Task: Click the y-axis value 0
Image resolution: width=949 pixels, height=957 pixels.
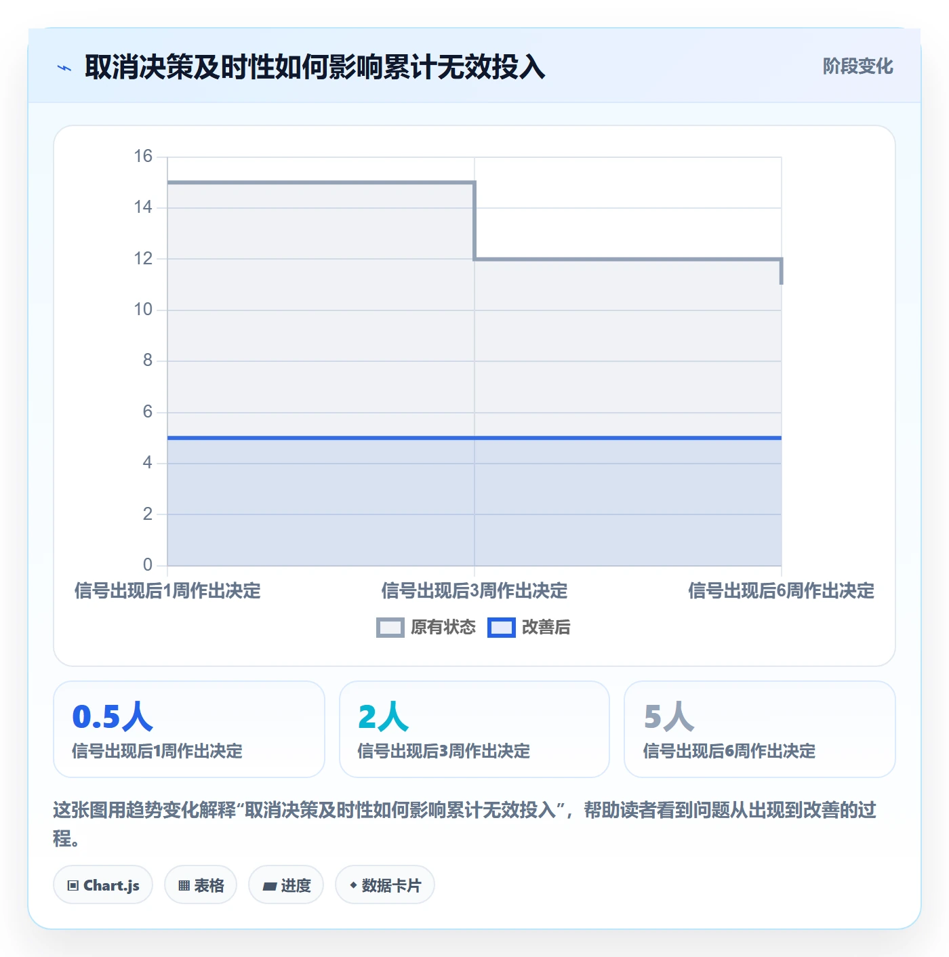Action: coord(148,565)
